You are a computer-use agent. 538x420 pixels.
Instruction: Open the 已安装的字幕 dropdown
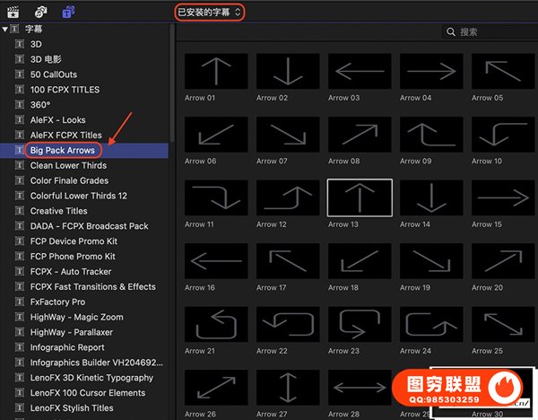[x=209, y=12]
